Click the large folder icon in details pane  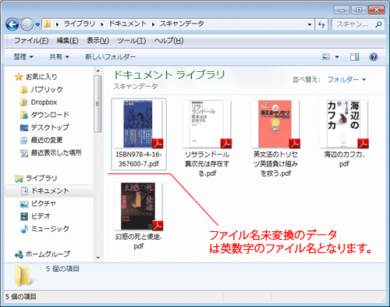tap(23, 276)
